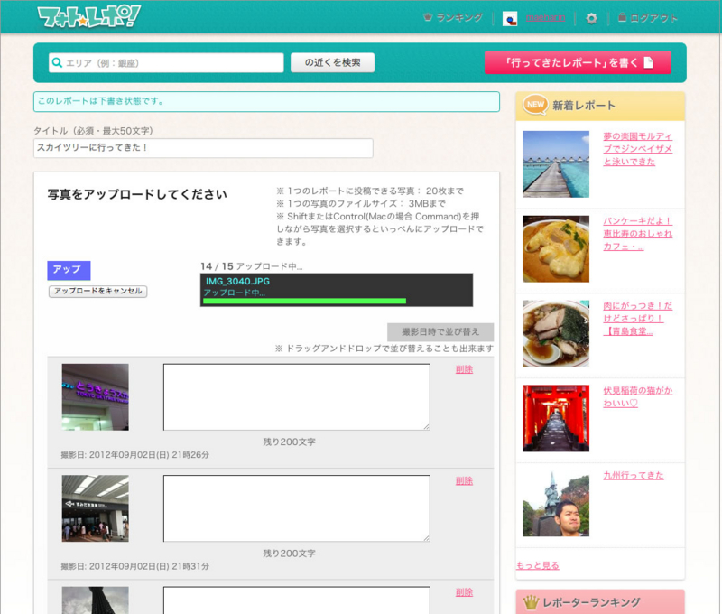722x614 pixels.
Task: Open the statue and man thumbnail
Action: tap(556, 503)
